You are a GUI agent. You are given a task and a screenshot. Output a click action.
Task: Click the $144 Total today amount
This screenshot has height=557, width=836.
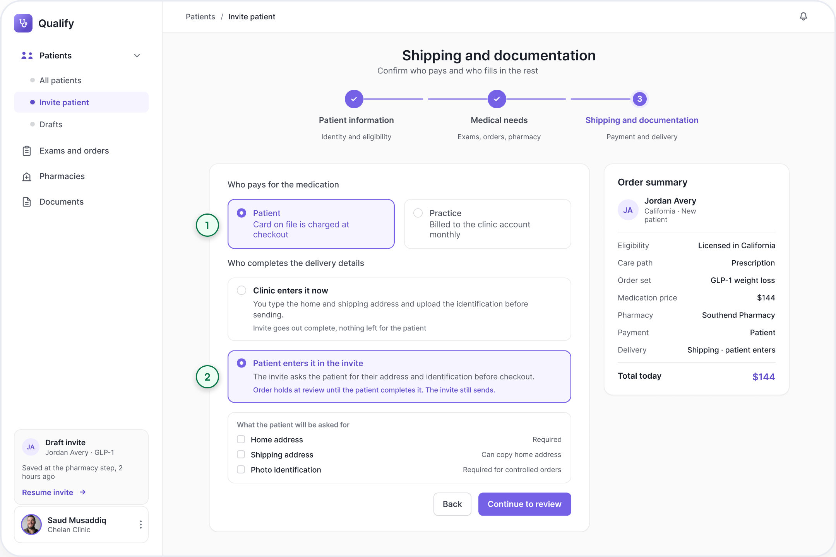tap(763, 377)
